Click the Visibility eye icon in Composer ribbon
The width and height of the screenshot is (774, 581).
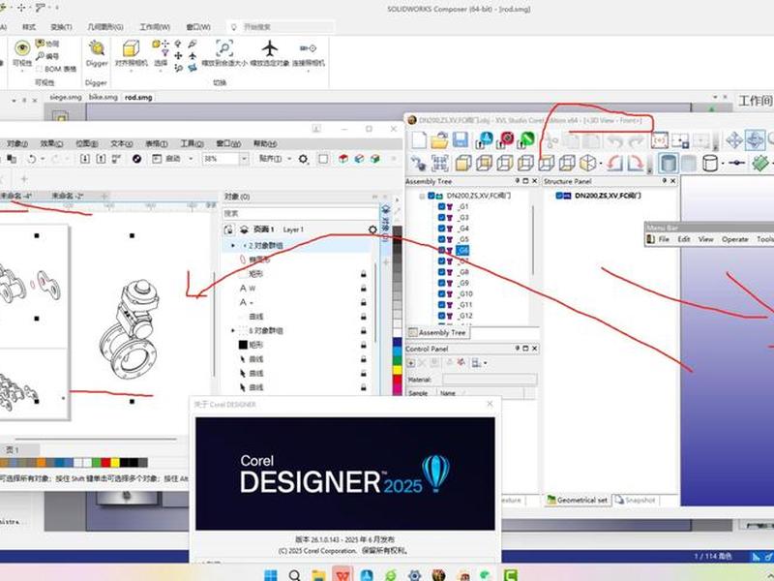[x=22, y=48]
